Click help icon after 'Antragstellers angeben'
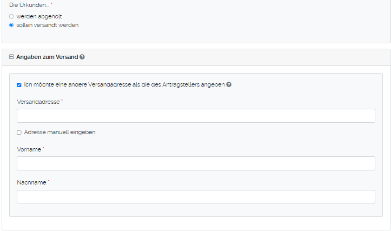 [229, 85]
